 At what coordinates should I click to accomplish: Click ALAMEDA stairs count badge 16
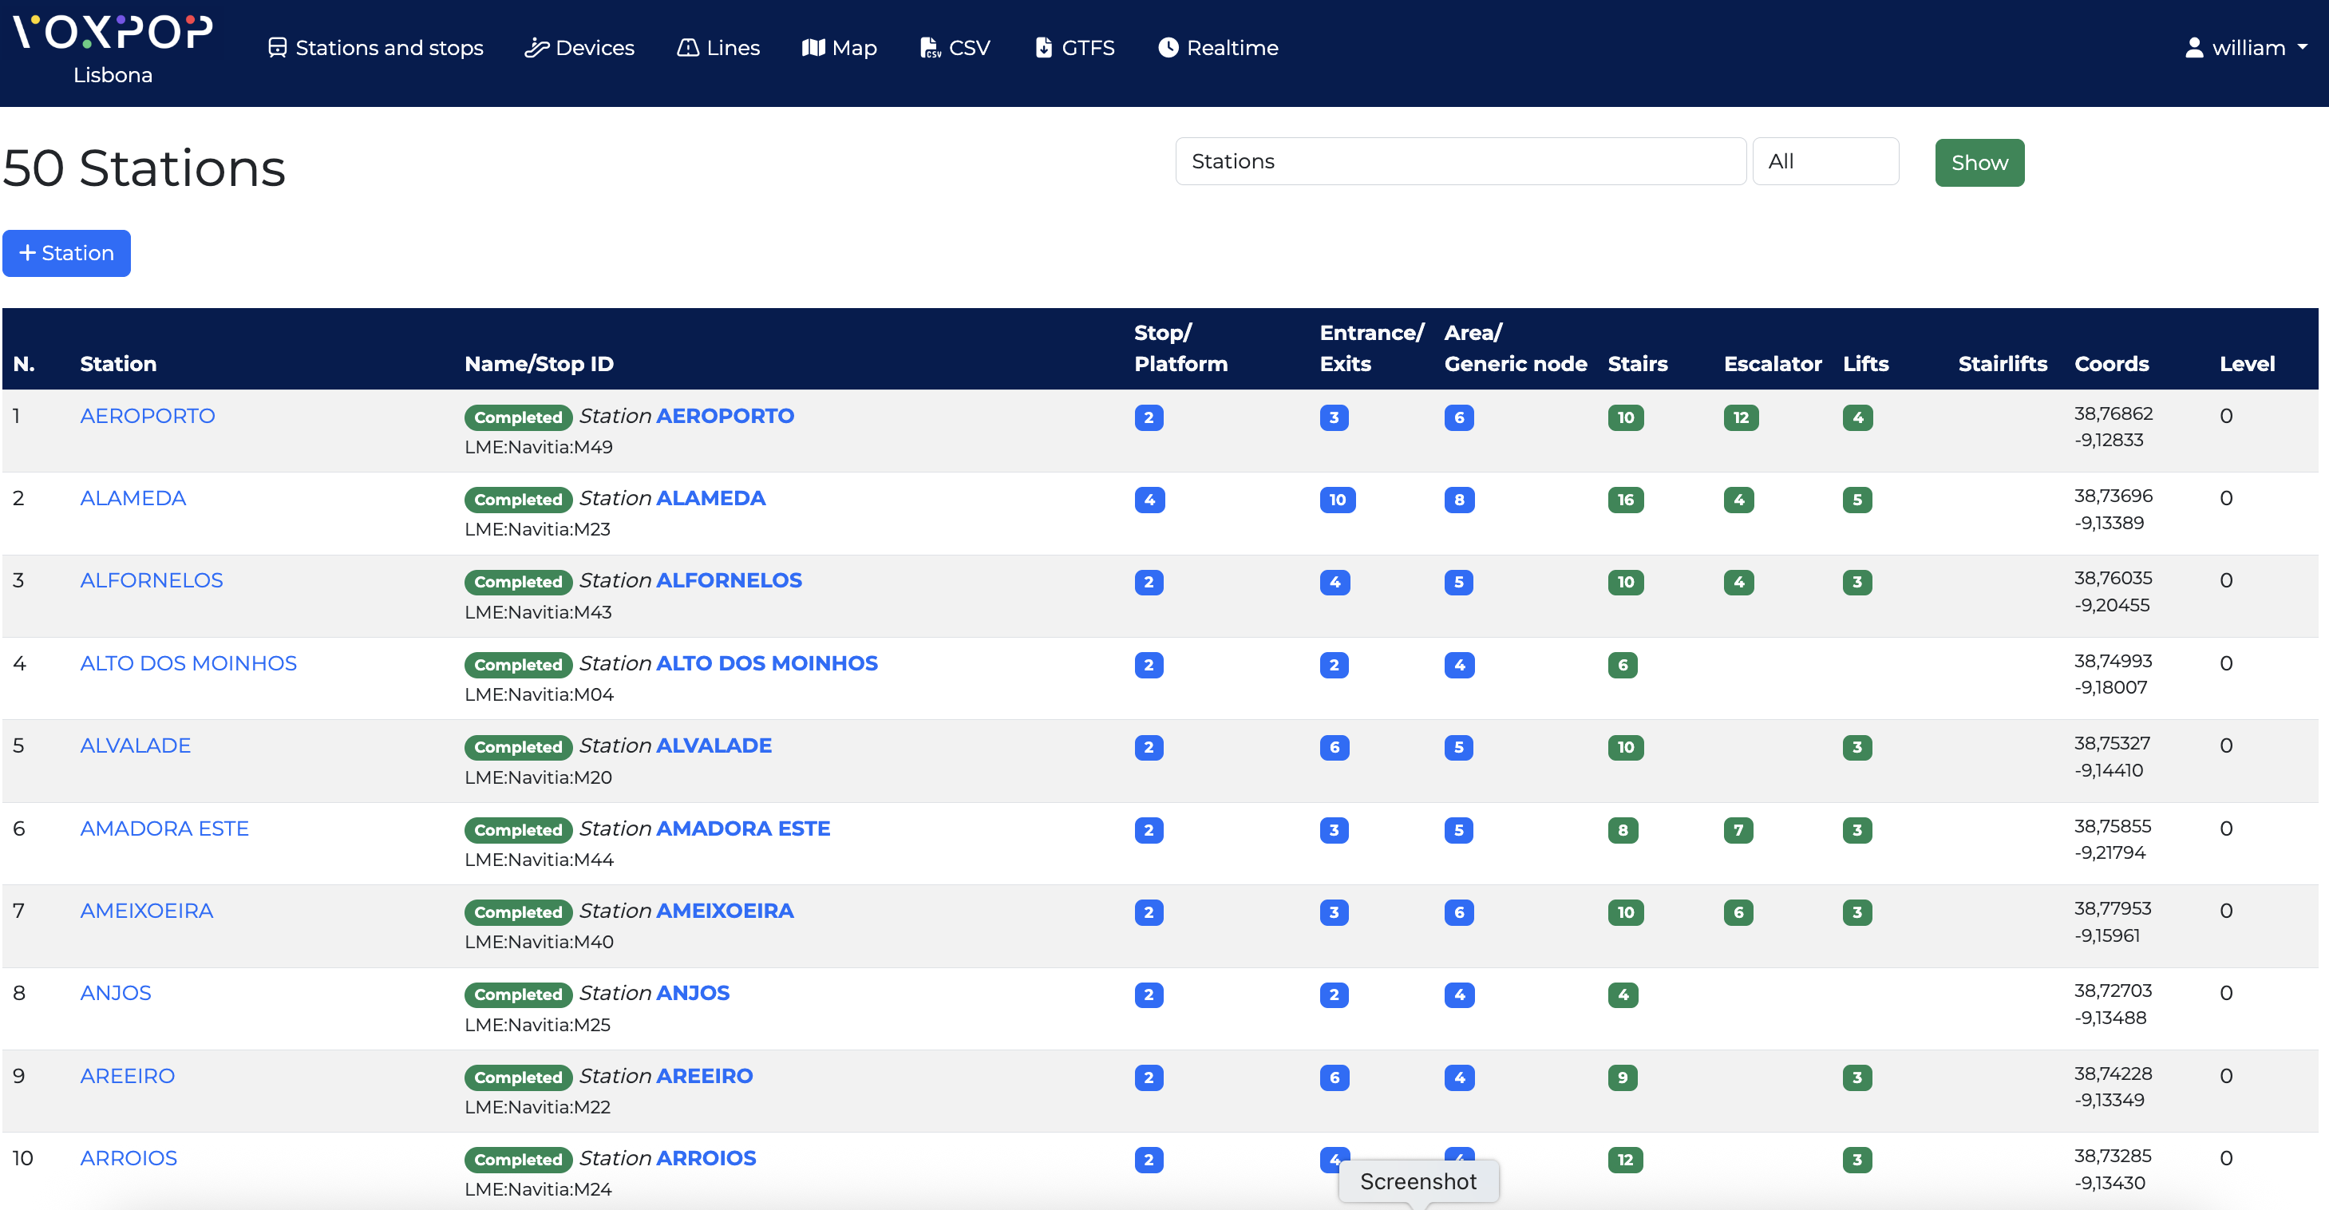tap(1625, 500)
